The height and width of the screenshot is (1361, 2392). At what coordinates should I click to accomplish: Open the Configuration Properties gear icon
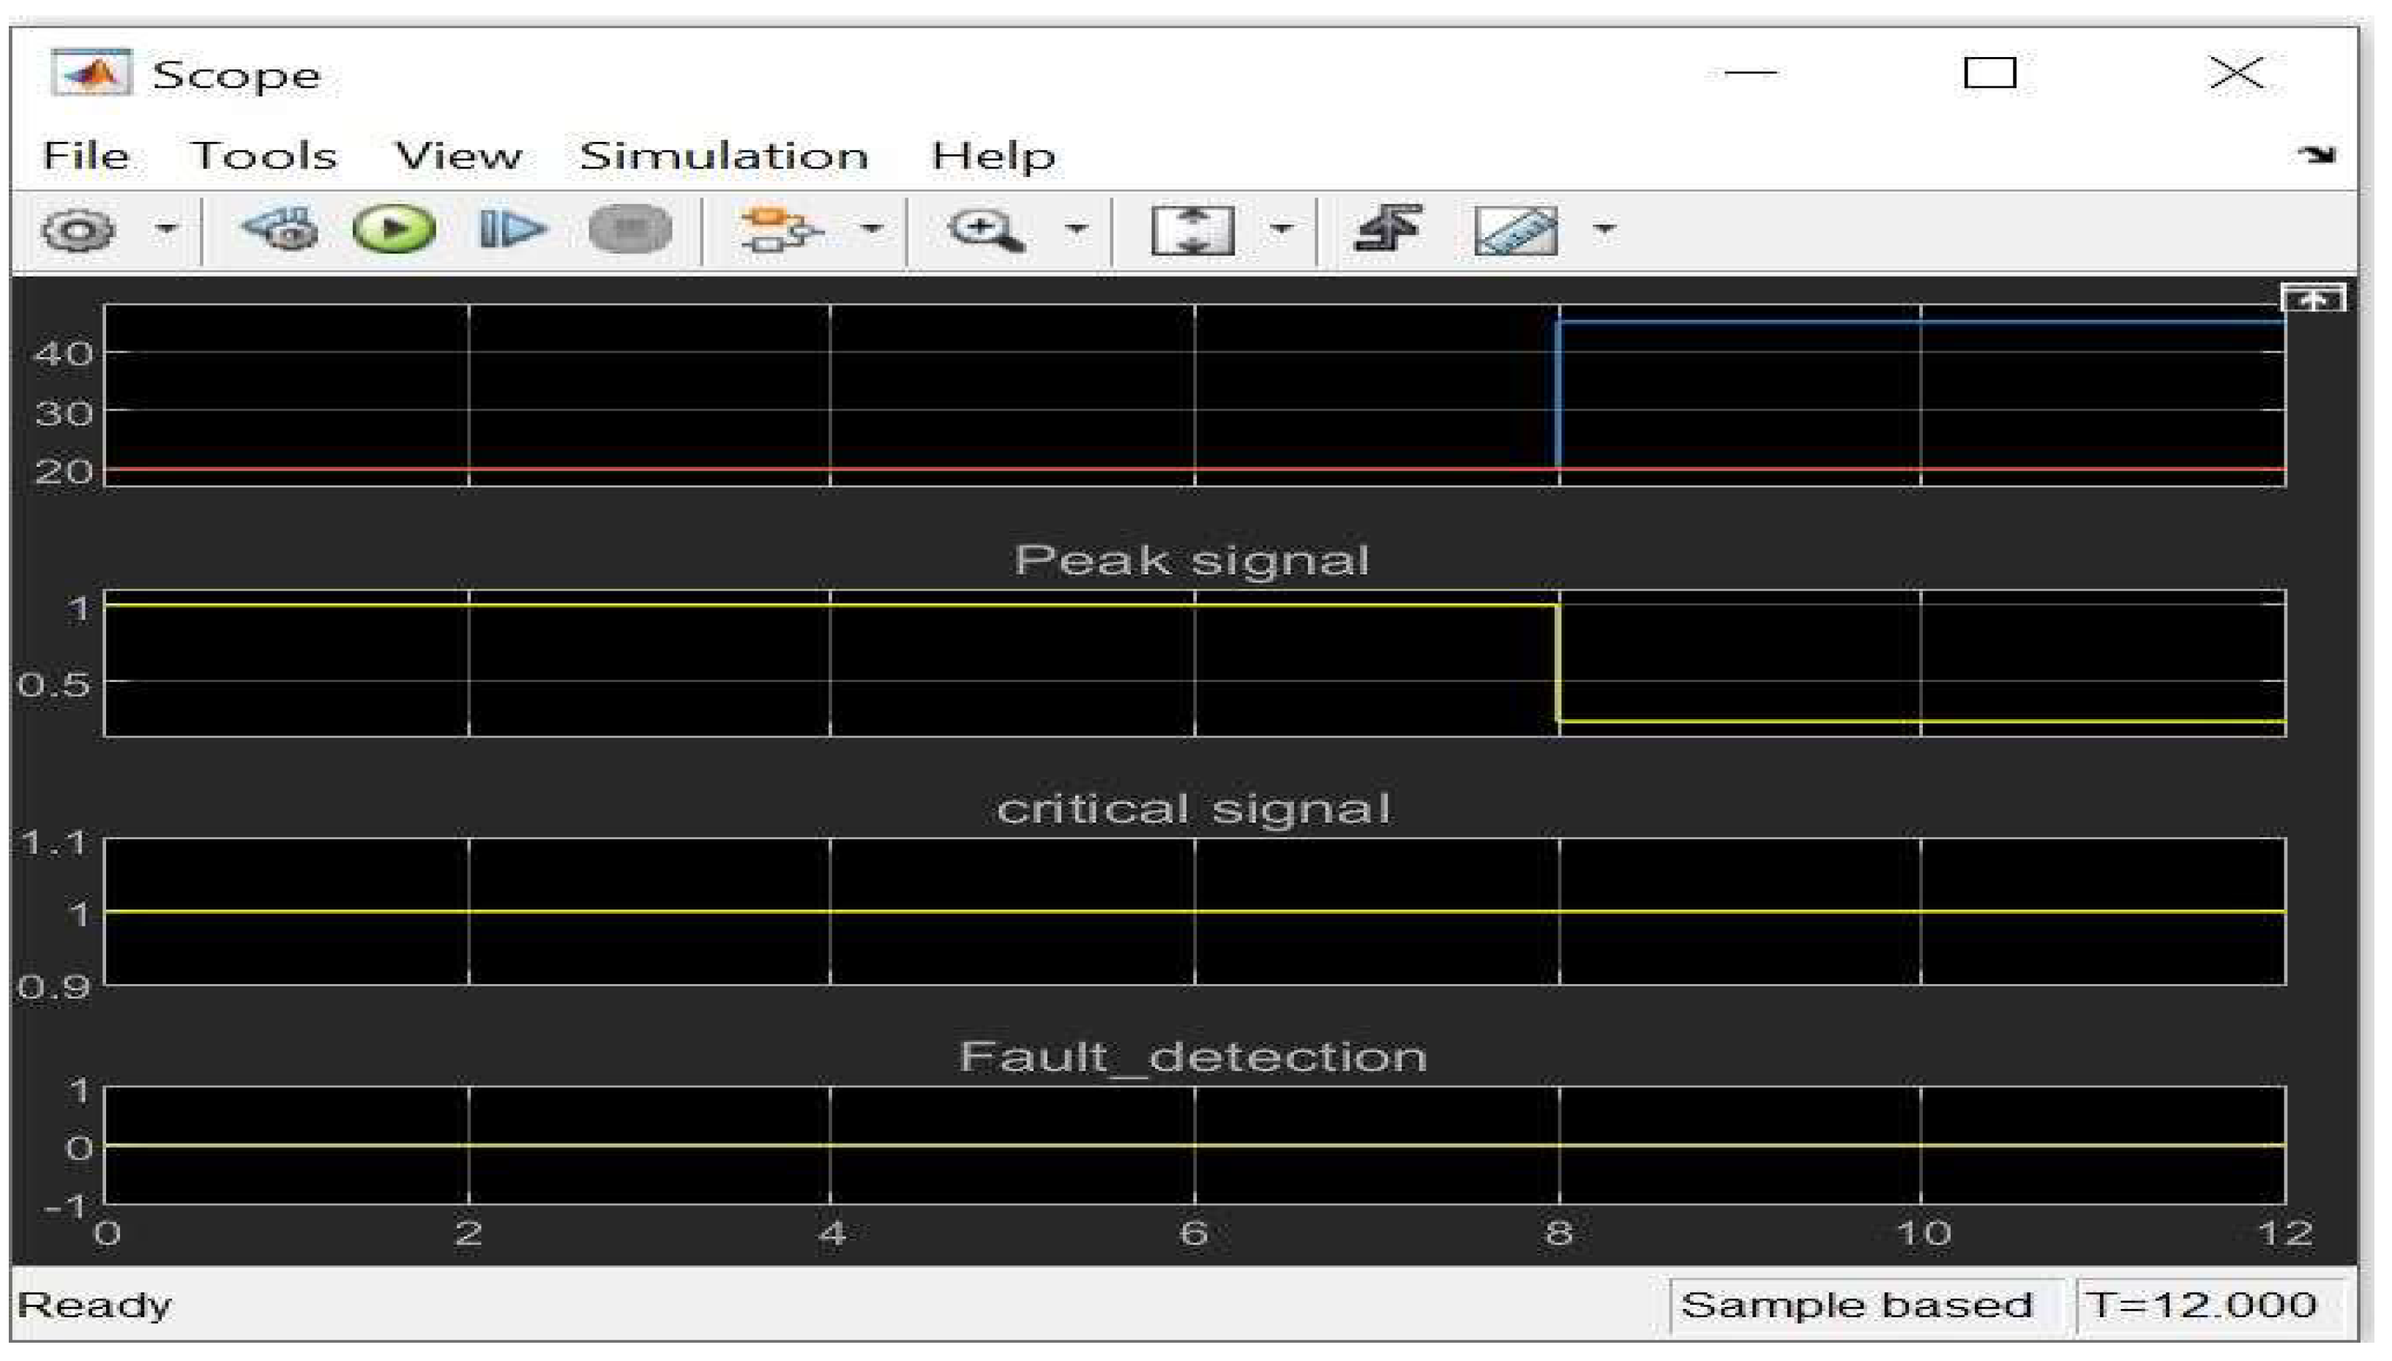78,229
